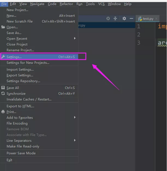
Task: Open the Edit menu
Action: (x=13, y=4)
